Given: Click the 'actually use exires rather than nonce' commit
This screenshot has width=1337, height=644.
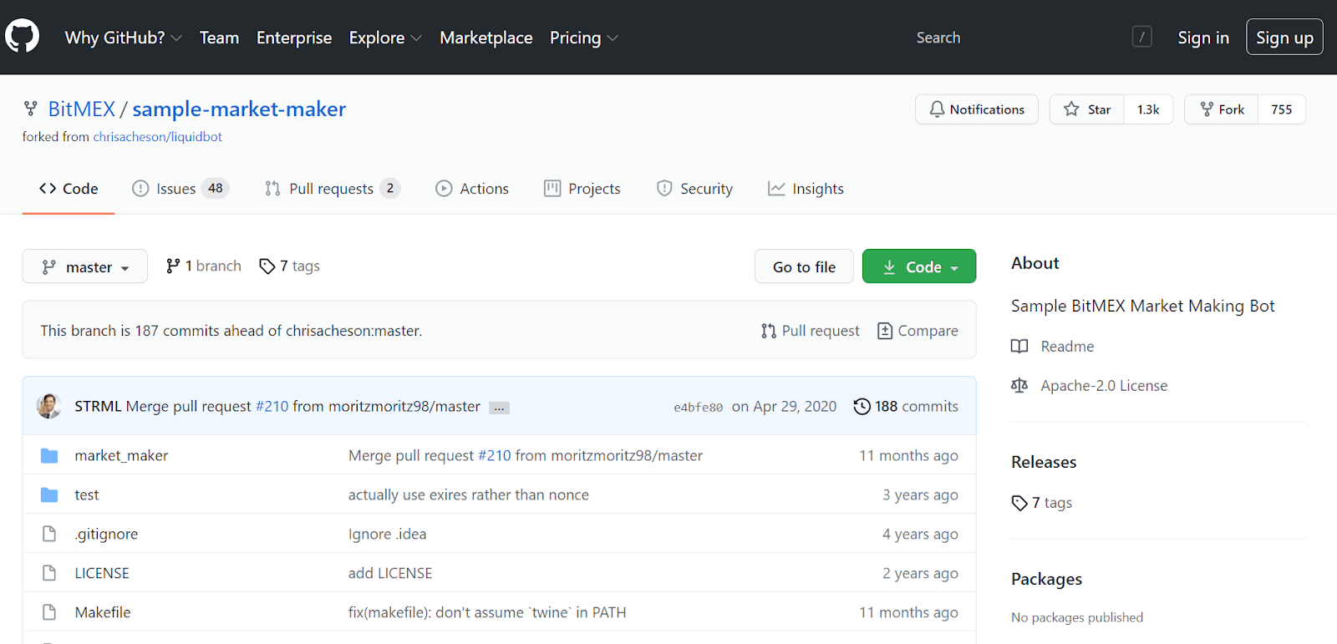Looking at the screenshot, I should (x=469, y=494).
